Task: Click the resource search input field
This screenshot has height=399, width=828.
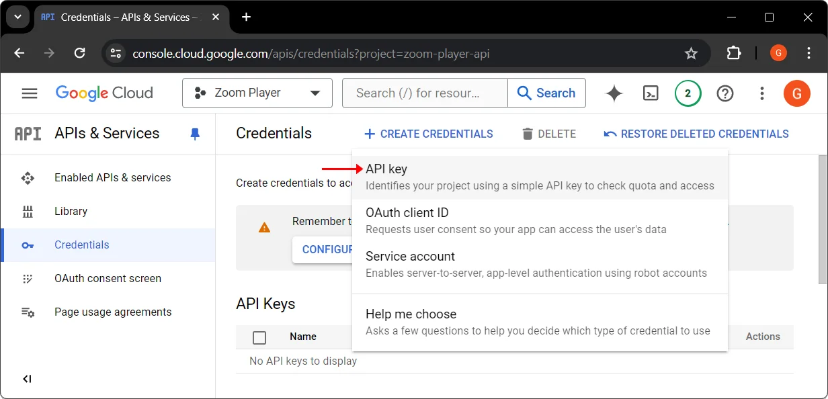Action: tap(425, 93)
